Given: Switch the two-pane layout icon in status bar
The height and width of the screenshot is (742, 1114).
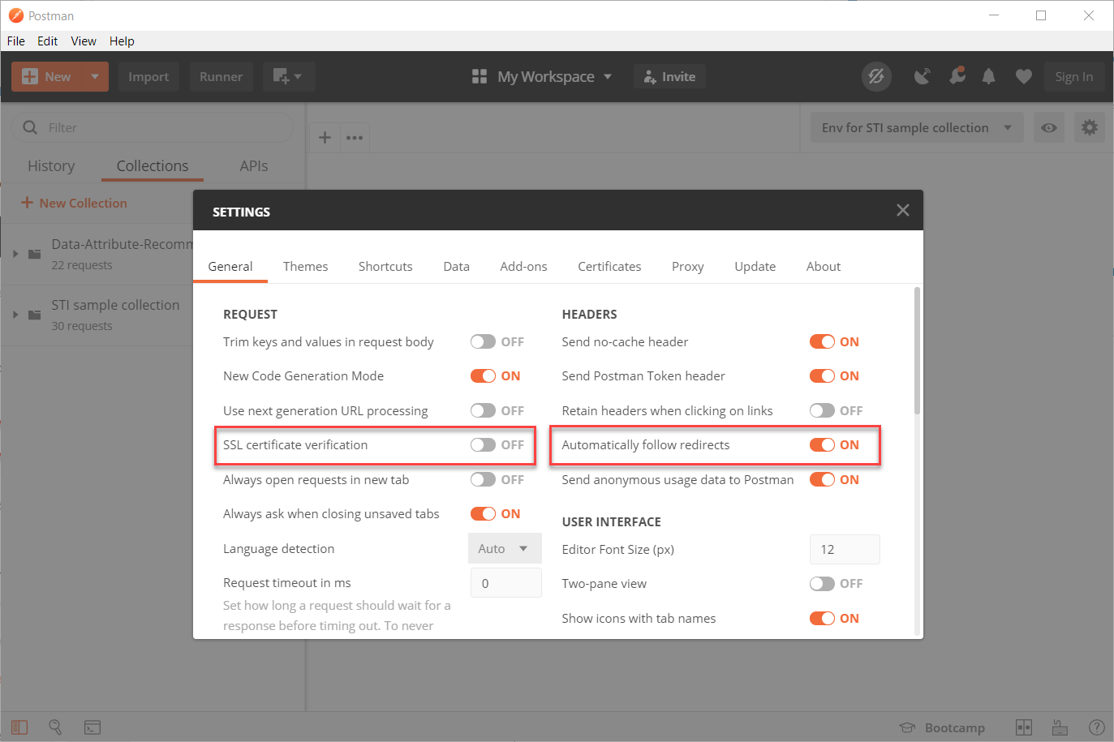Looking at the screenshot, I should tap(1024, 727).
